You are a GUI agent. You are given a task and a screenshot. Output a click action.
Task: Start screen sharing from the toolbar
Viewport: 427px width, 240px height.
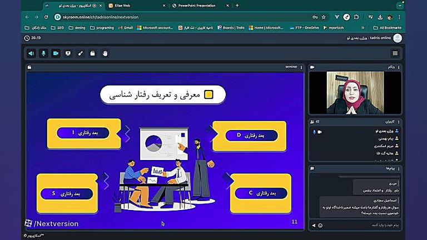[68, 53]
